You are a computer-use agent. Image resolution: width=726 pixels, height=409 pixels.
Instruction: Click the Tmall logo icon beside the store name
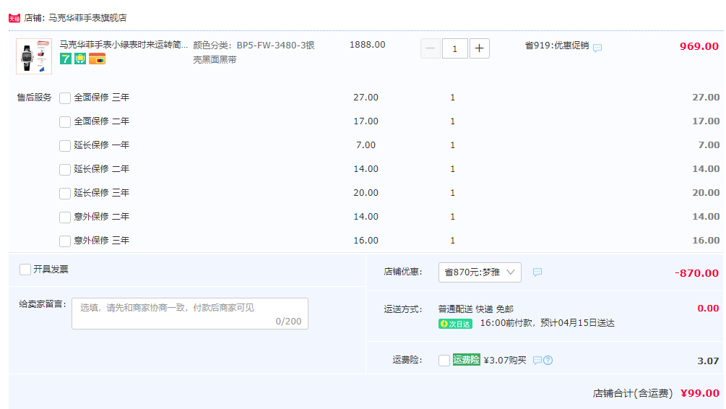[14, 18]
